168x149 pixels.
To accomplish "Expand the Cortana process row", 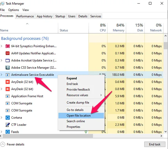I will pyautogui.click(x=1, y=118).
